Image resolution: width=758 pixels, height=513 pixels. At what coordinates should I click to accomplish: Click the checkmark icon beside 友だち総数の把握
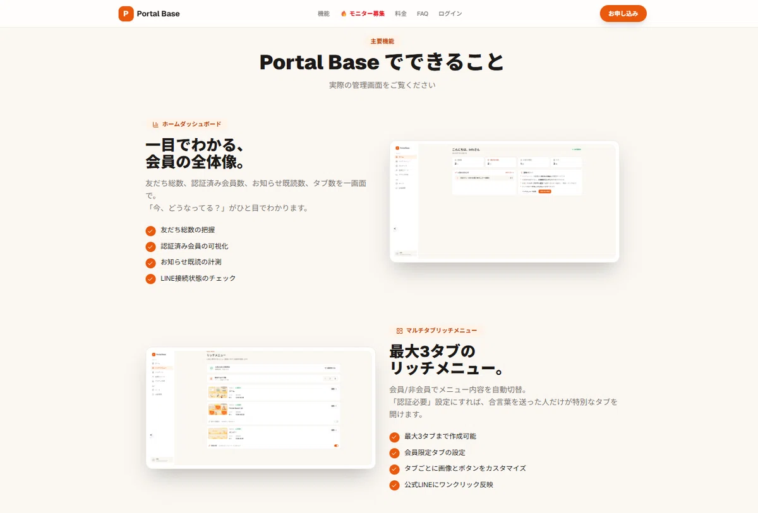tap(150, 230)
